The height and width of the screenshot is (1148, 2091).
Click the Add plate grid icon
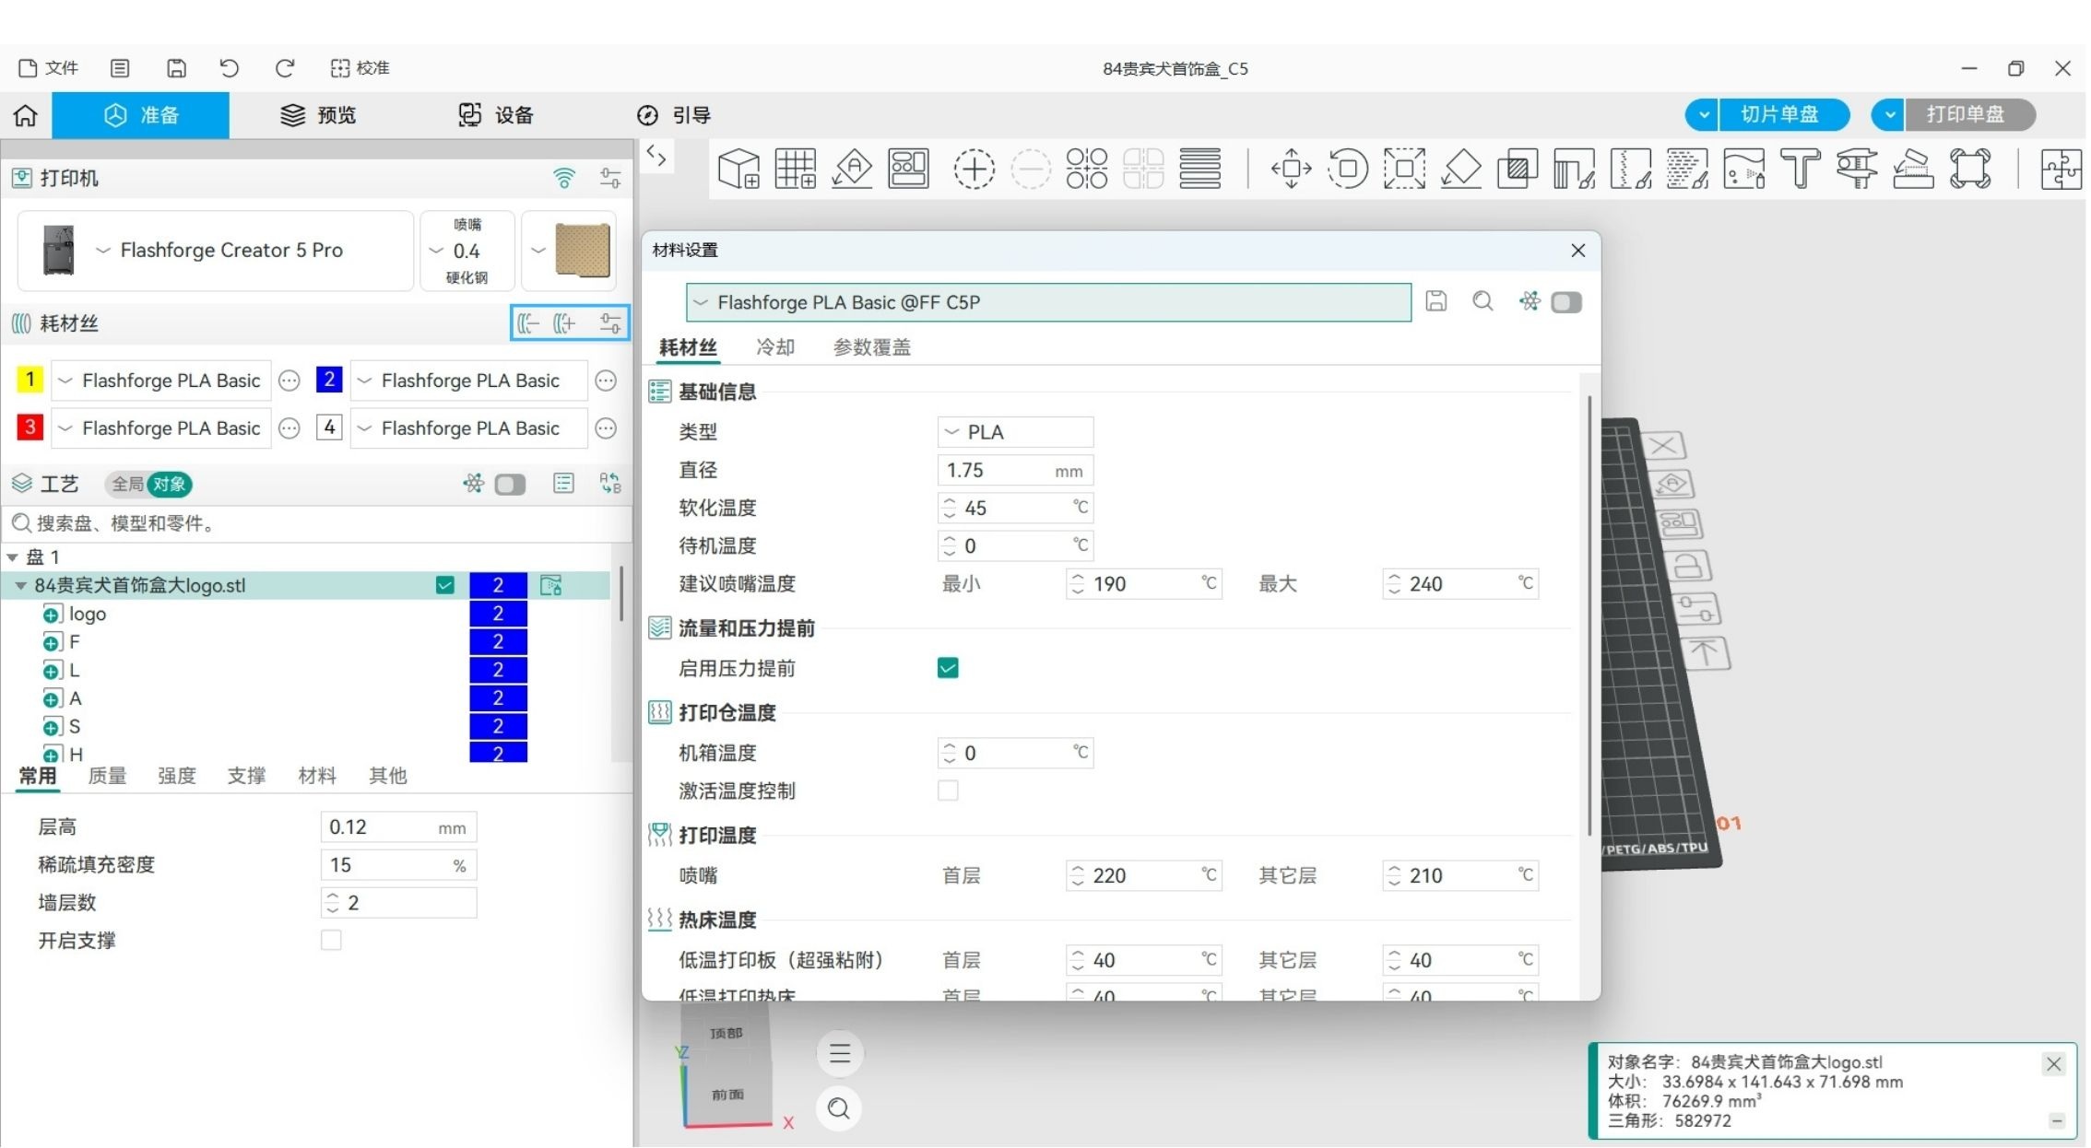[x=796, y=169]
